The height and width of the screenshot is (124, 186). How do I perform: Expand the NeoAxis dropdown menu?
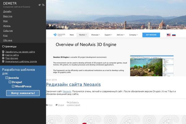pyautogui.click(x=83, y=35)
